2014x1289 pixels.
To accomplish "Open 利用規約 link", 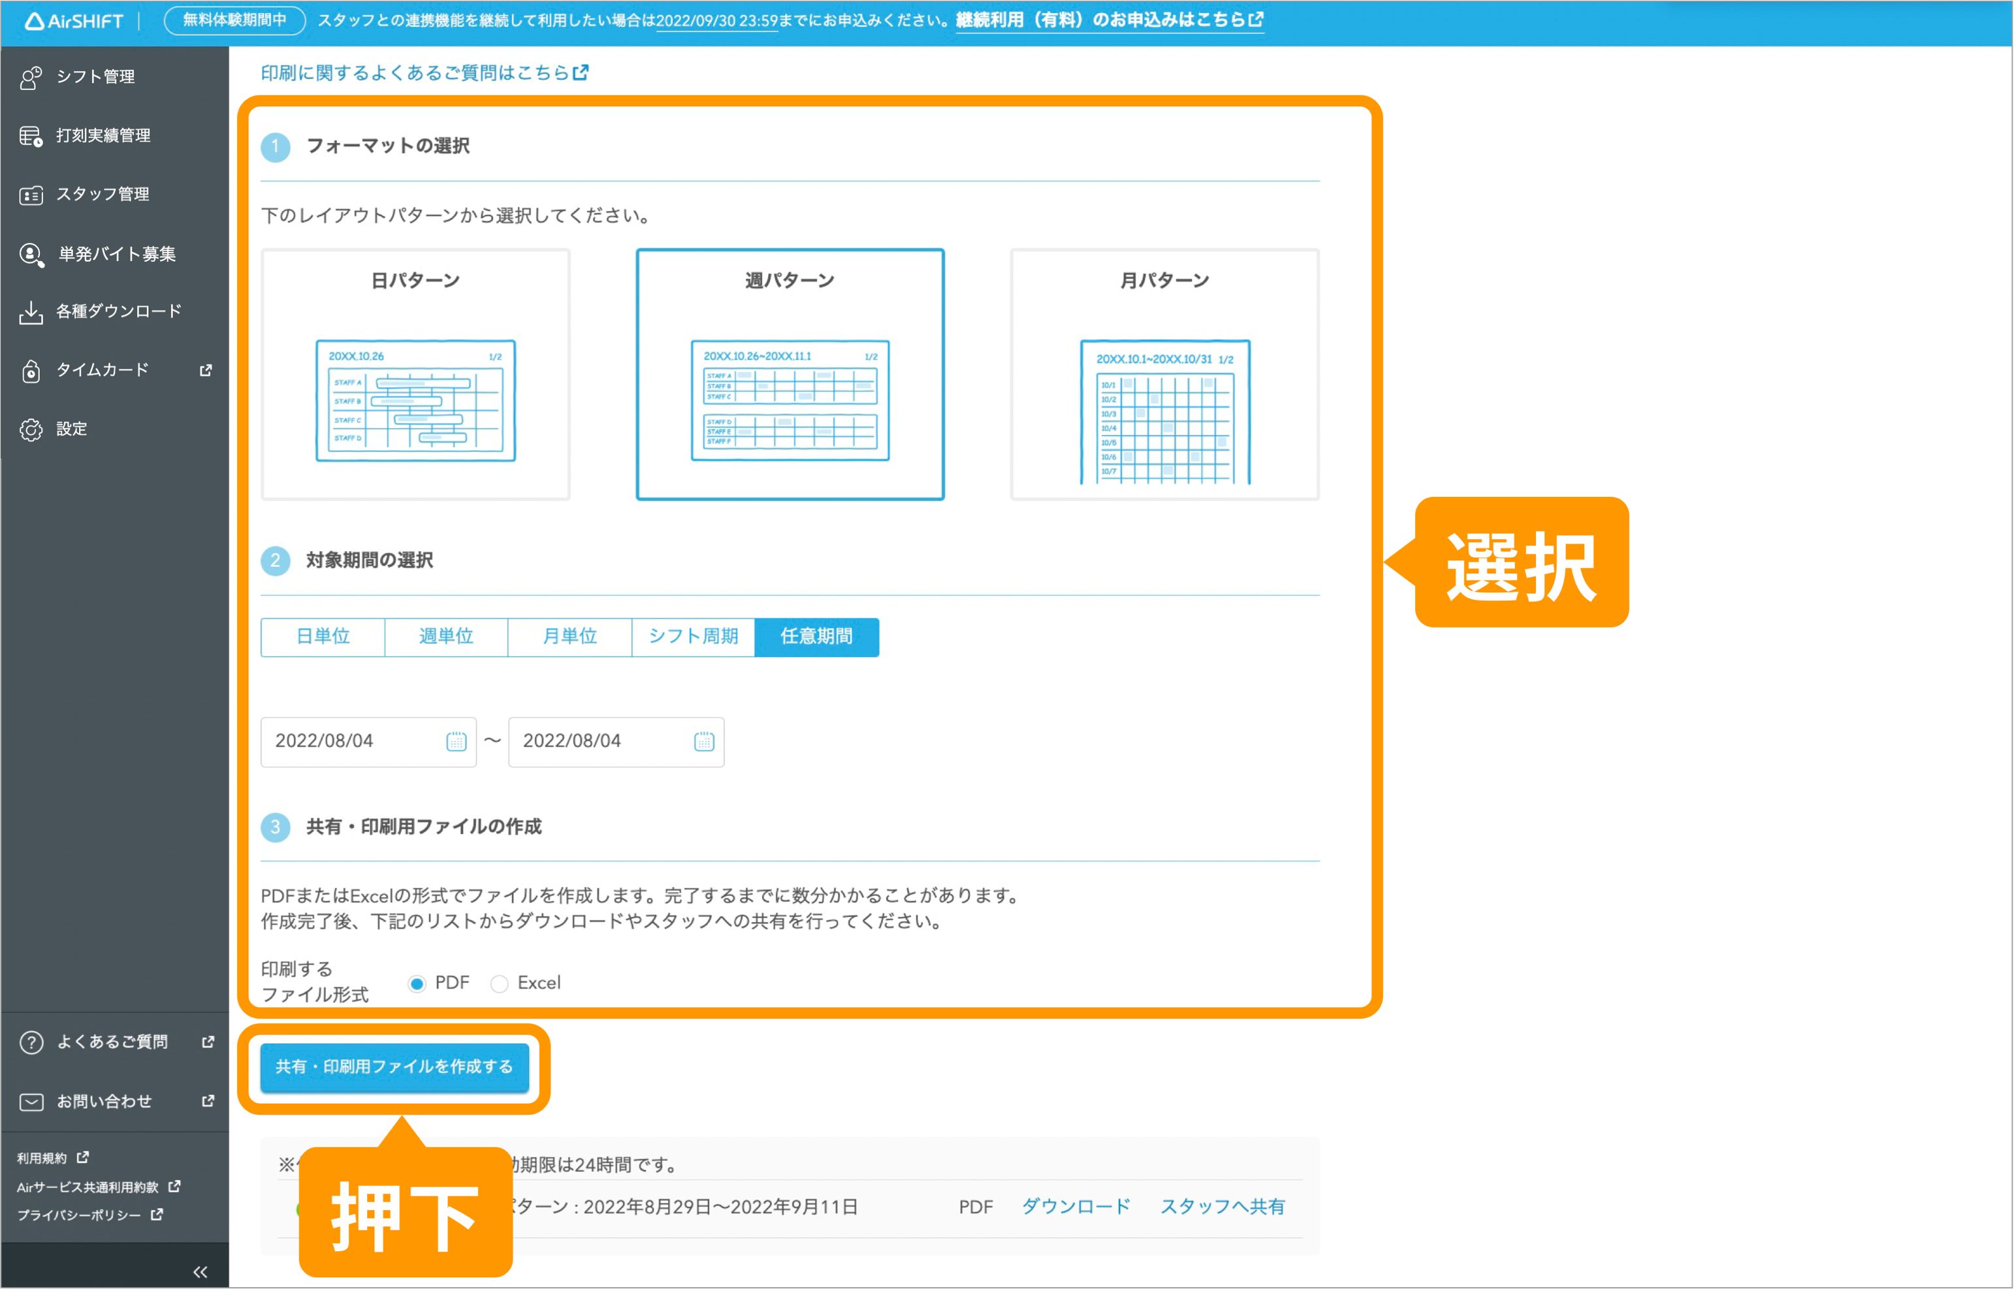I will (42, 1158).
